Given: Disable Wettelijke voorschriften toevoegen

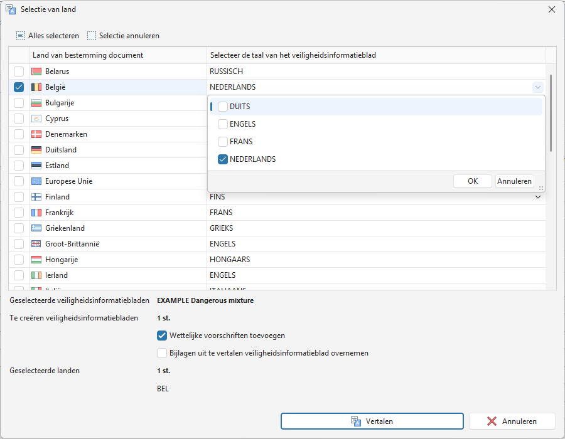Looking at the screenshot, I should [162, 336].
